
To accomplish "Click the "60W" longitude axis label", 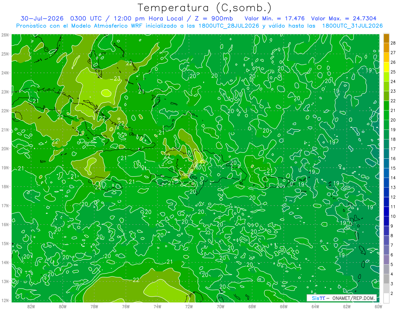I will 378,306.
